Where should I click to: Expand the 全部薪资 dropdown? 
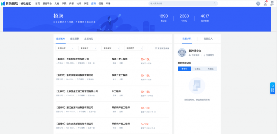point(133,48)
